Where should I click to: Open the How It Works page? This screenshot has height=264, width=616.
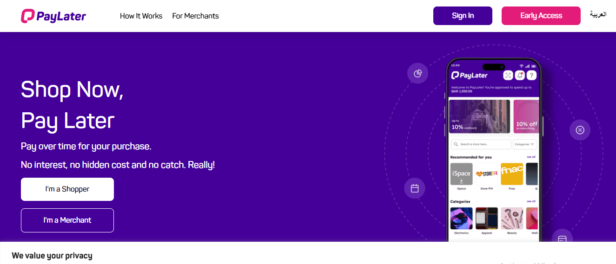pos(141,16)
